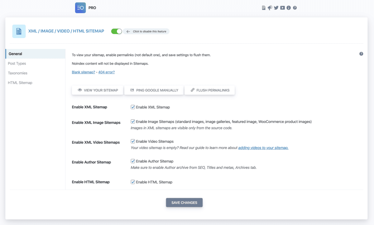The height and width of the screenshot is (225, 374).
Task: Click the question mark help icon in header
Action: click(x=295, y=8)
